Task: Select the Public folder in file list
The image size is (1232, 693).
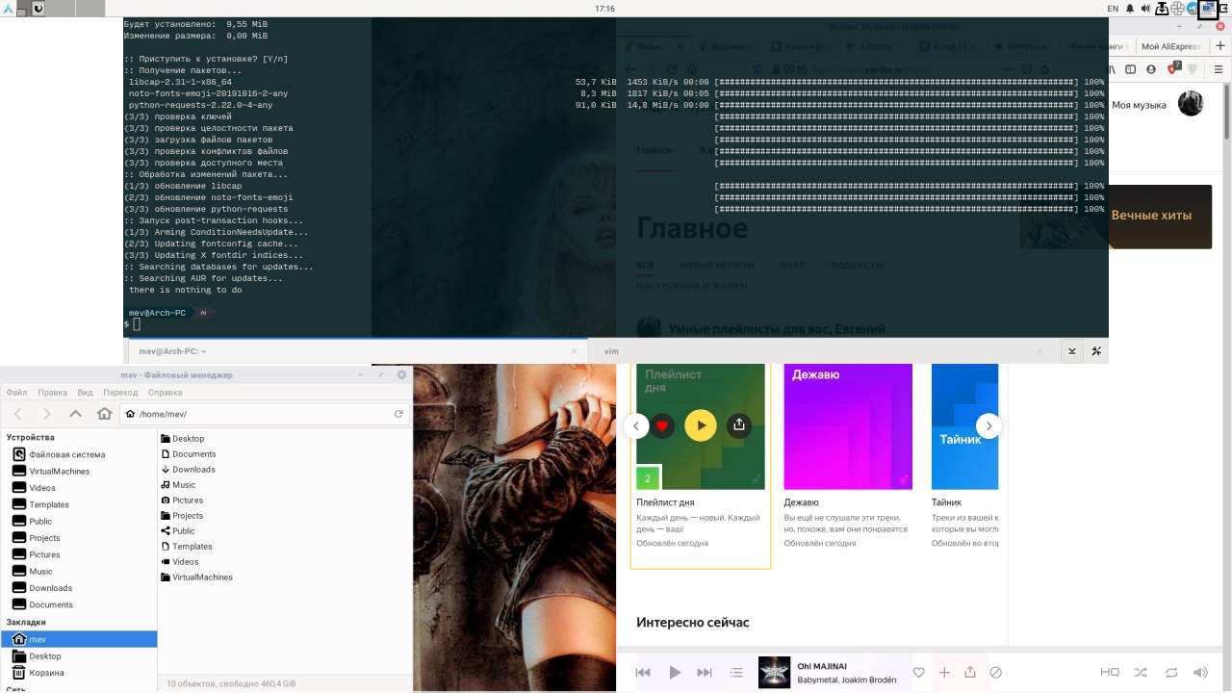Action: tap(178, 531)
